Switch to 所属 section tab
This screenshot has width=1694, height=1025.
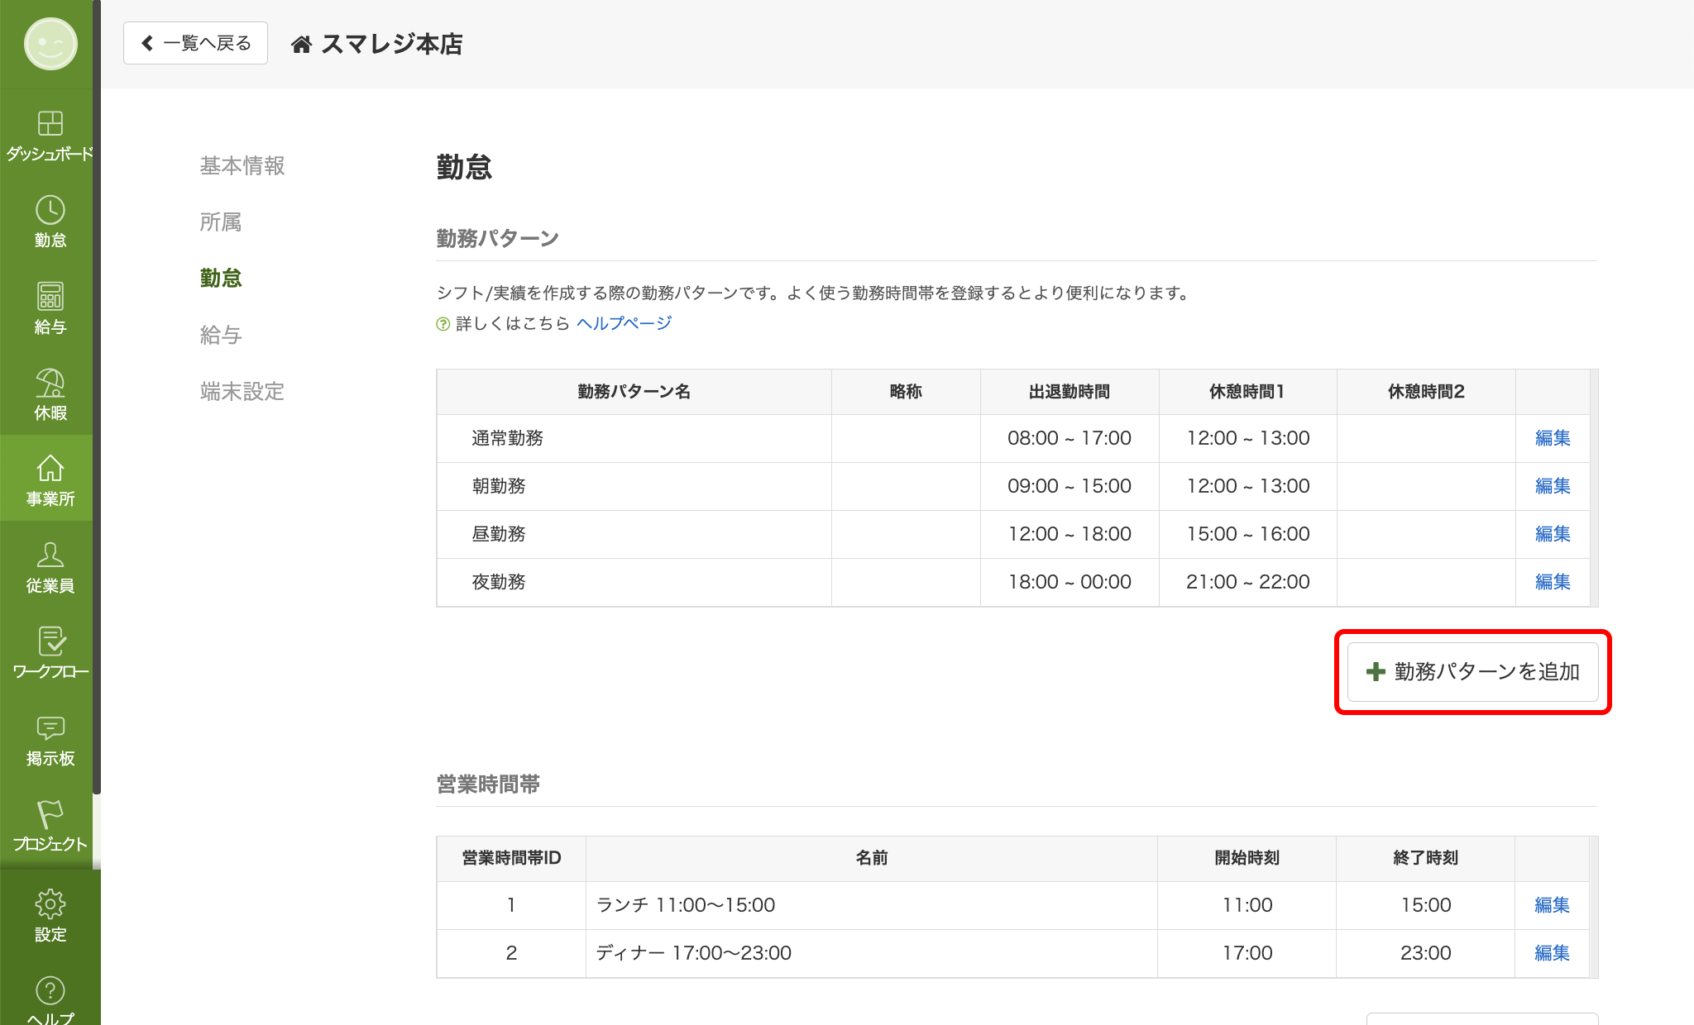pyautogui.click(x=221, y=222)
